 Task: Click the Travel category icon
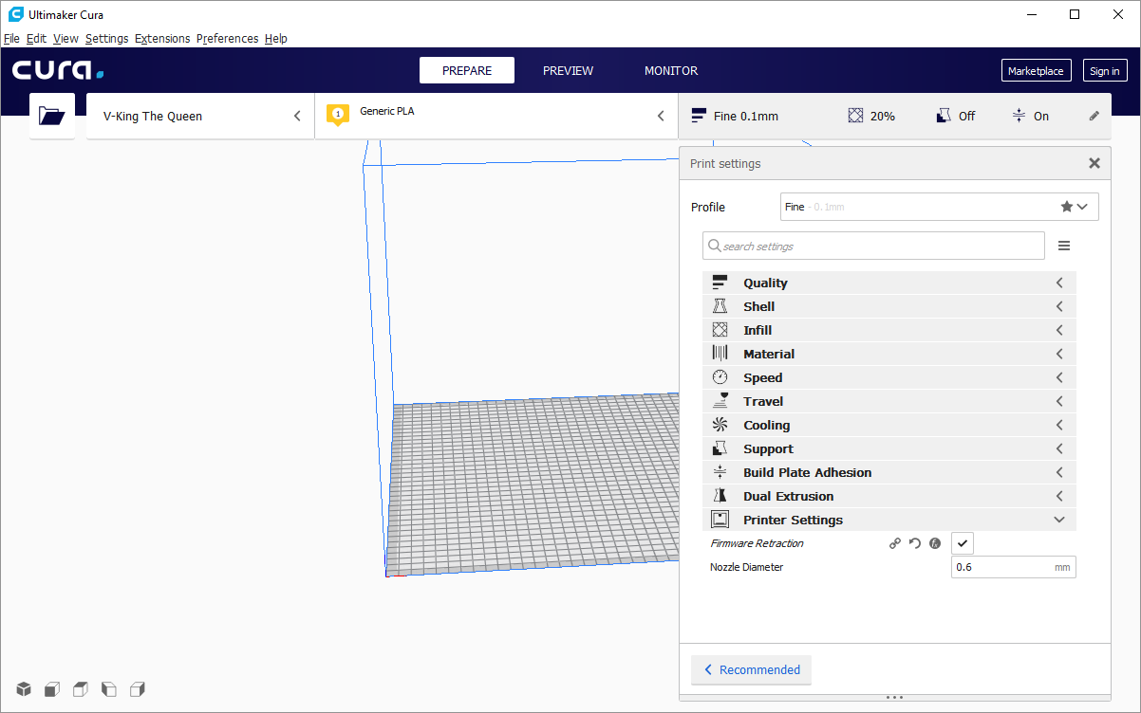point(720,401)
